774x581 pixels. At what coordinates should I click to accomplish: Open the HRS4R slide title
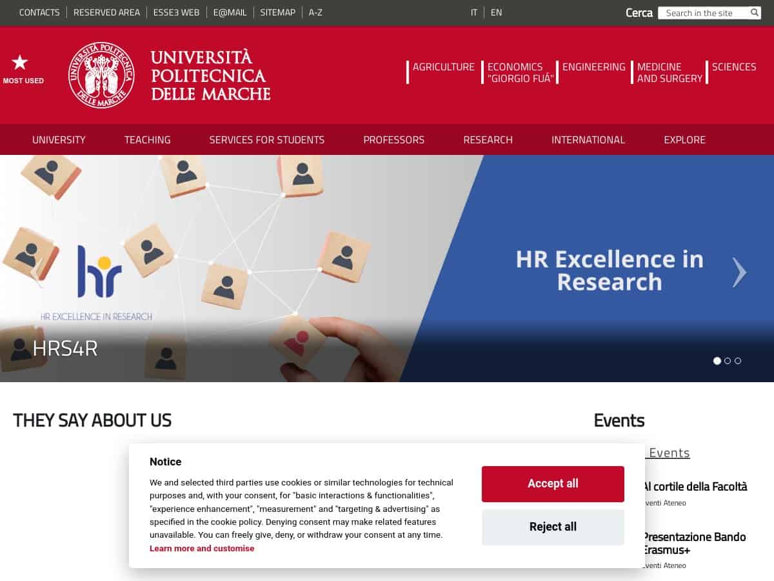point(65,349)
